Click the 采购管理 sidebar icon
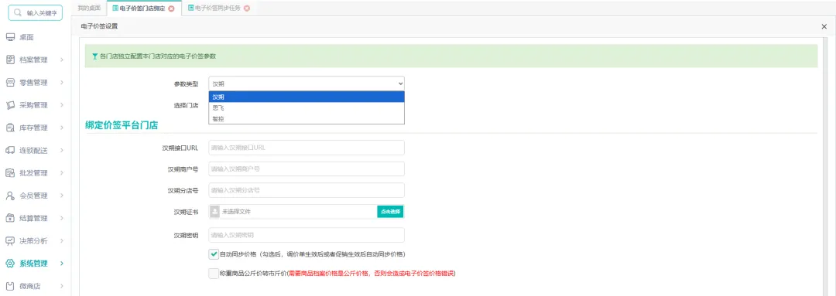 pos(9,105)
